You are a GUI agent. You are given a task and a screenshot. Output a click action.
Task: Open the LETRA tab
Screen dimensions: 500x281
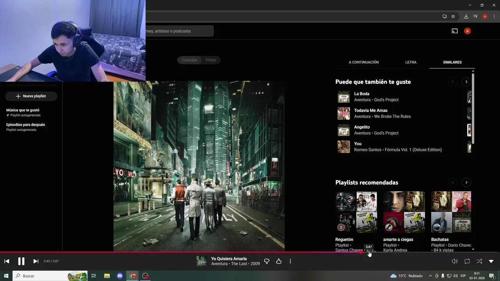411,62
